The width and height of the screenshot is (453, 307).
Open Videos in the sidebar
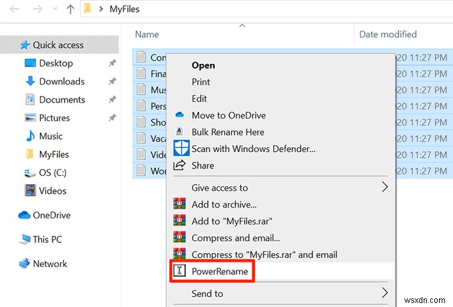[x=53, y=191]
